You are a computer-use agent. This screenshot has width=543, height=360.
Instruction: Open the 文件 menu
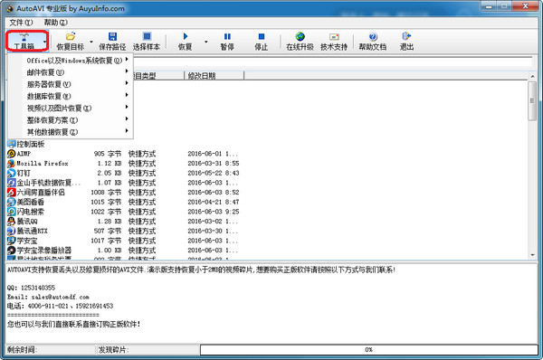(21, 23)
